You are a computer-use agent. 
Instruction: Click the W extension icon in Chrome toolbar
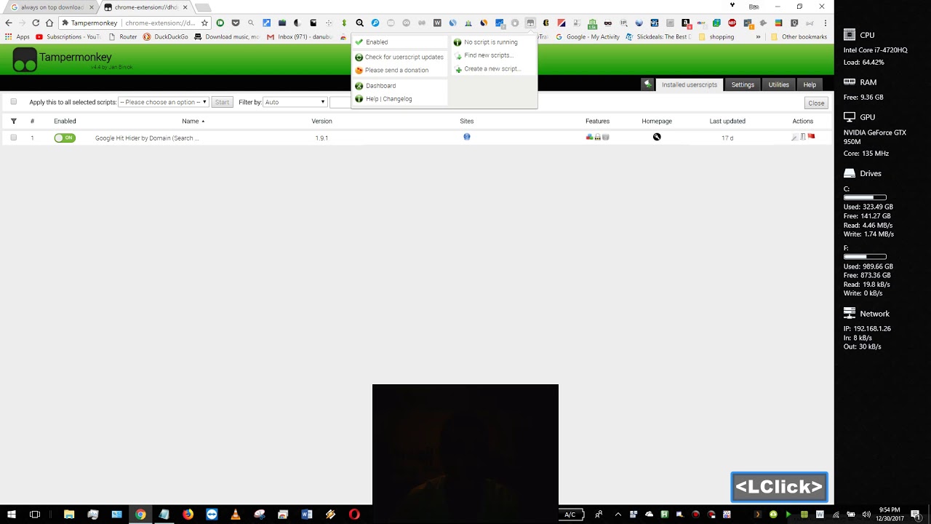(437, 23)
